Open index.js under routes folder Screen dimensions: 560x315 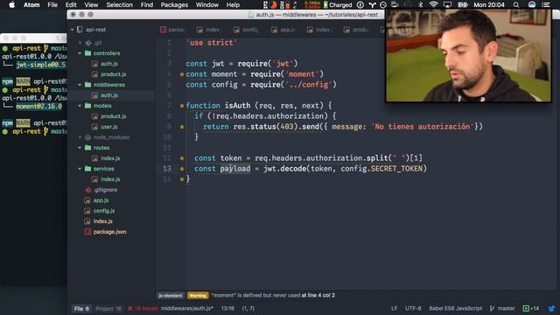point(110,158)
